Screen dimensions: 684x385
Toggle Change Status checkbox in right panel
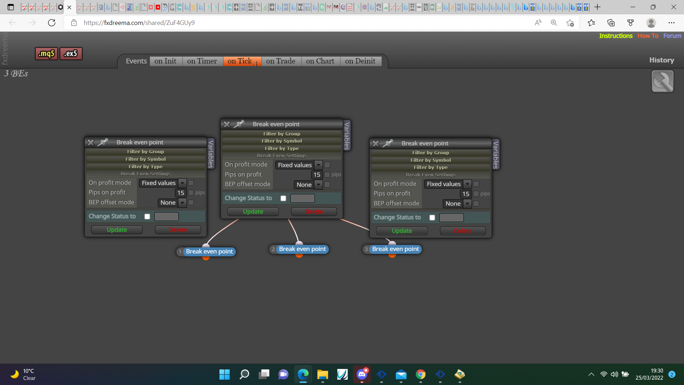pos(432,217)
